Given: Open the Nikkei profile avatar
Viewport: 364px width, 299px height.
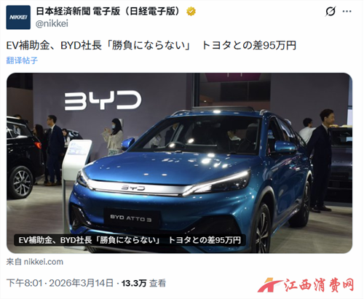Looking at the screenshot, I should (x=18, y=17).
